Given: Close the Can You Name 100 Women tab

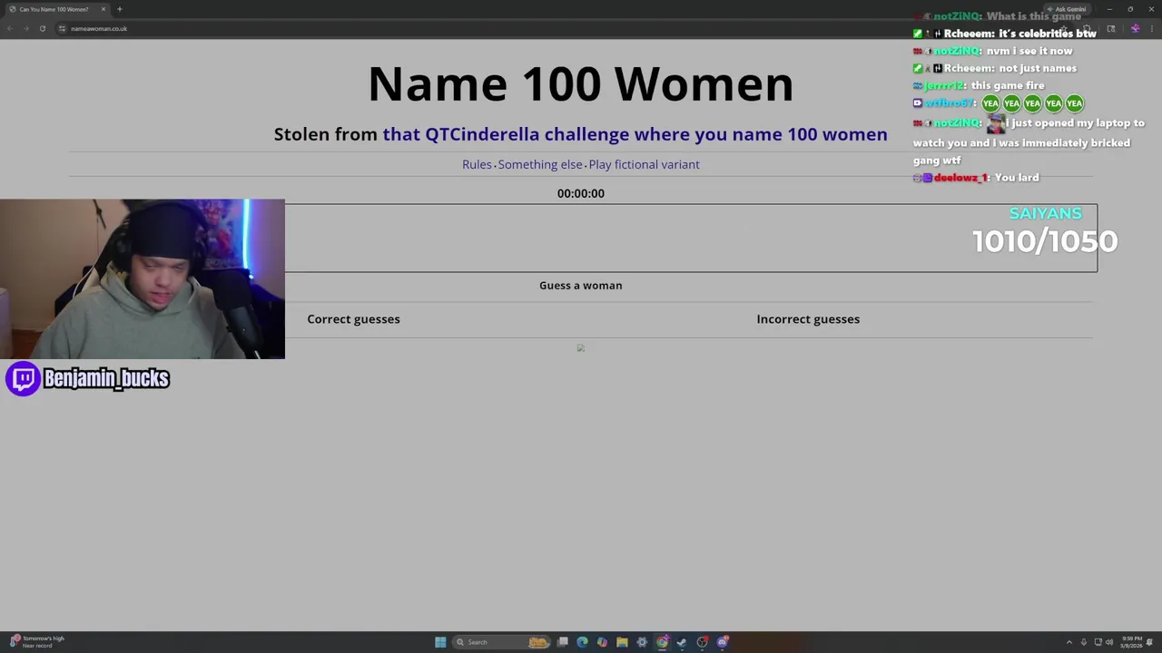Looking at the screenshot, I should [103, 9].
